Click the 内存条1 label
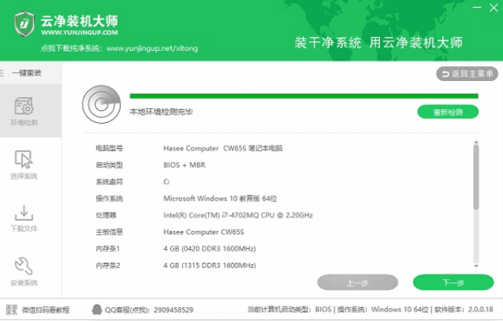 [108, 248]
